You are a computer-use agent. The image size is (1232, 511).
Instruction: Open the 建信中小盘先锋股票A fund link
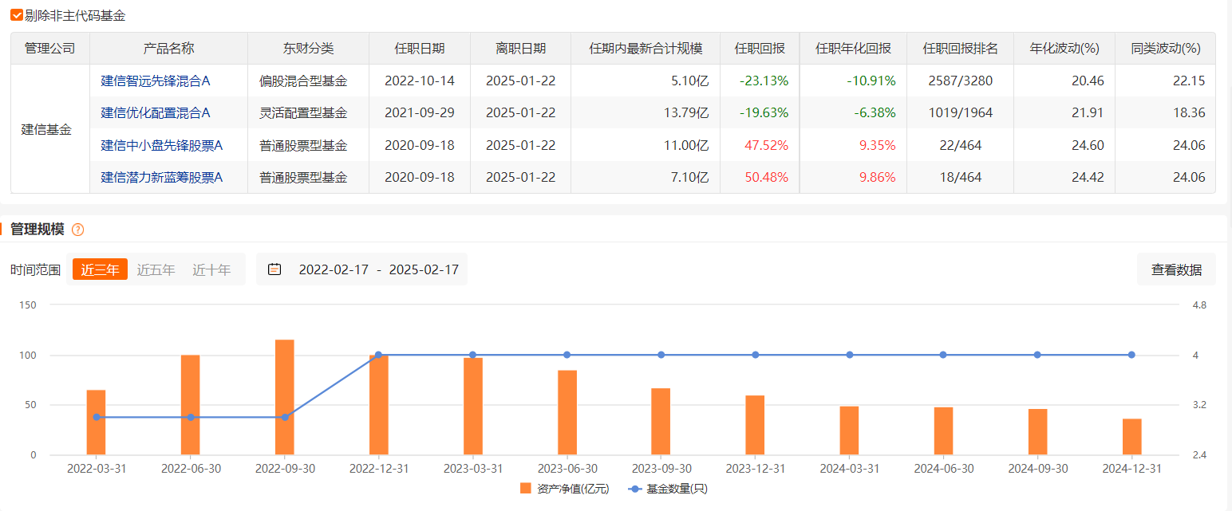[161, 145]
